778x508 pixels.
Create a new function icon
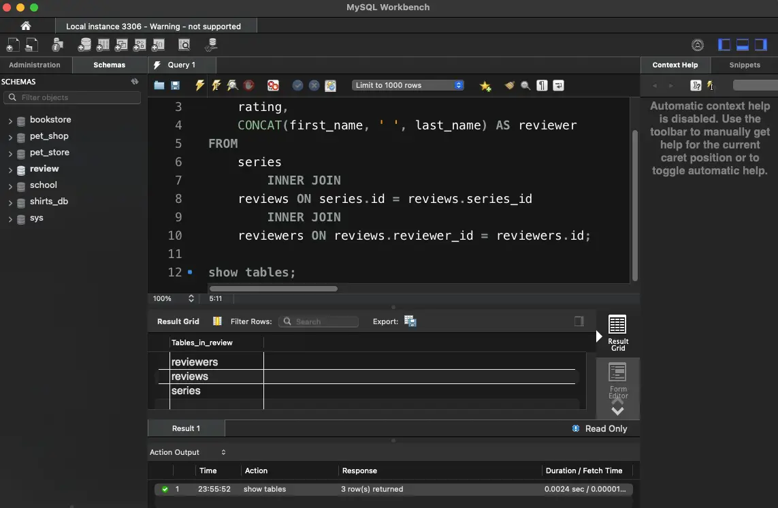[x=158, y=45]
